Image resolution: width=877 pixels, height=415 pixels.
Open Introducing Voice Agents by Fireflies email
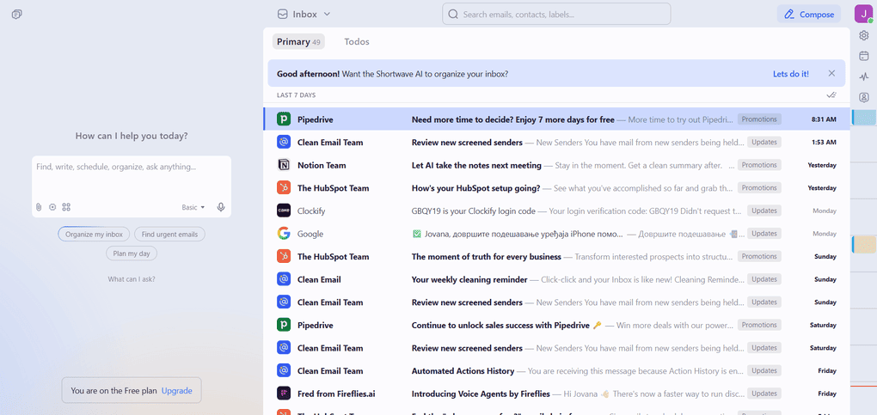tap(556, 394)
